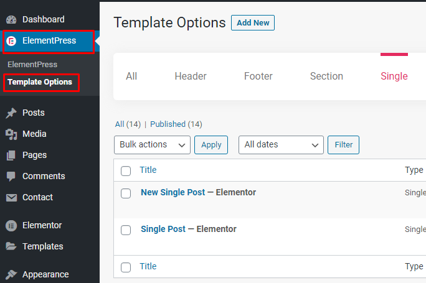Viewport: 426px width, 283px height.
Task: Click the Pages icon in sidebar
Action: [x=11, y=155]
